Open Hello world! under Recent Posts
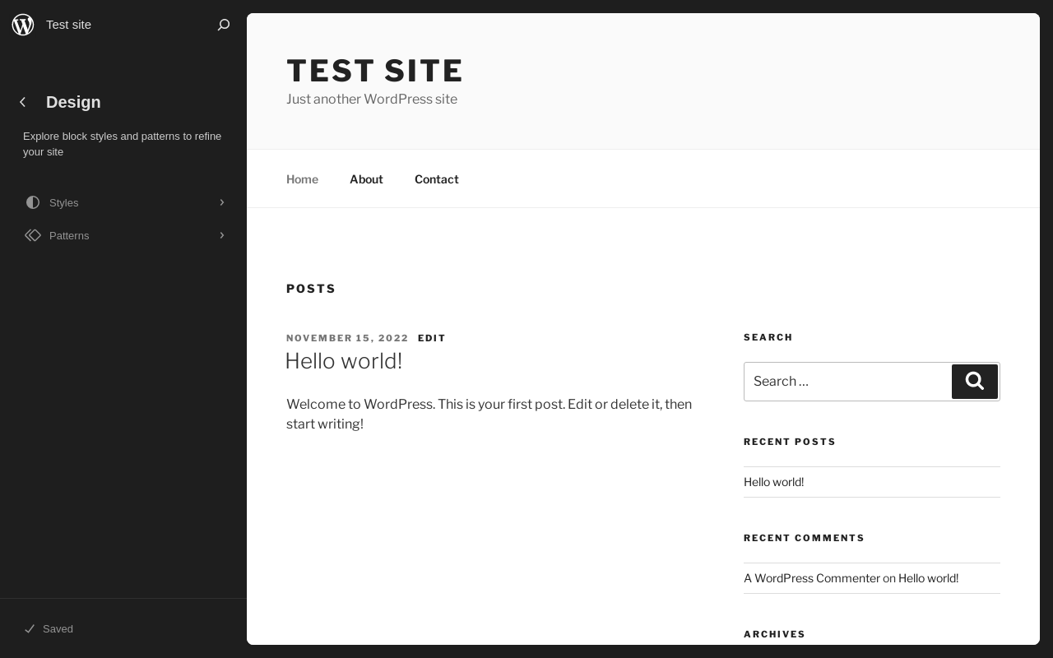Screen dimensions: 1053x658 coord(773,482)
